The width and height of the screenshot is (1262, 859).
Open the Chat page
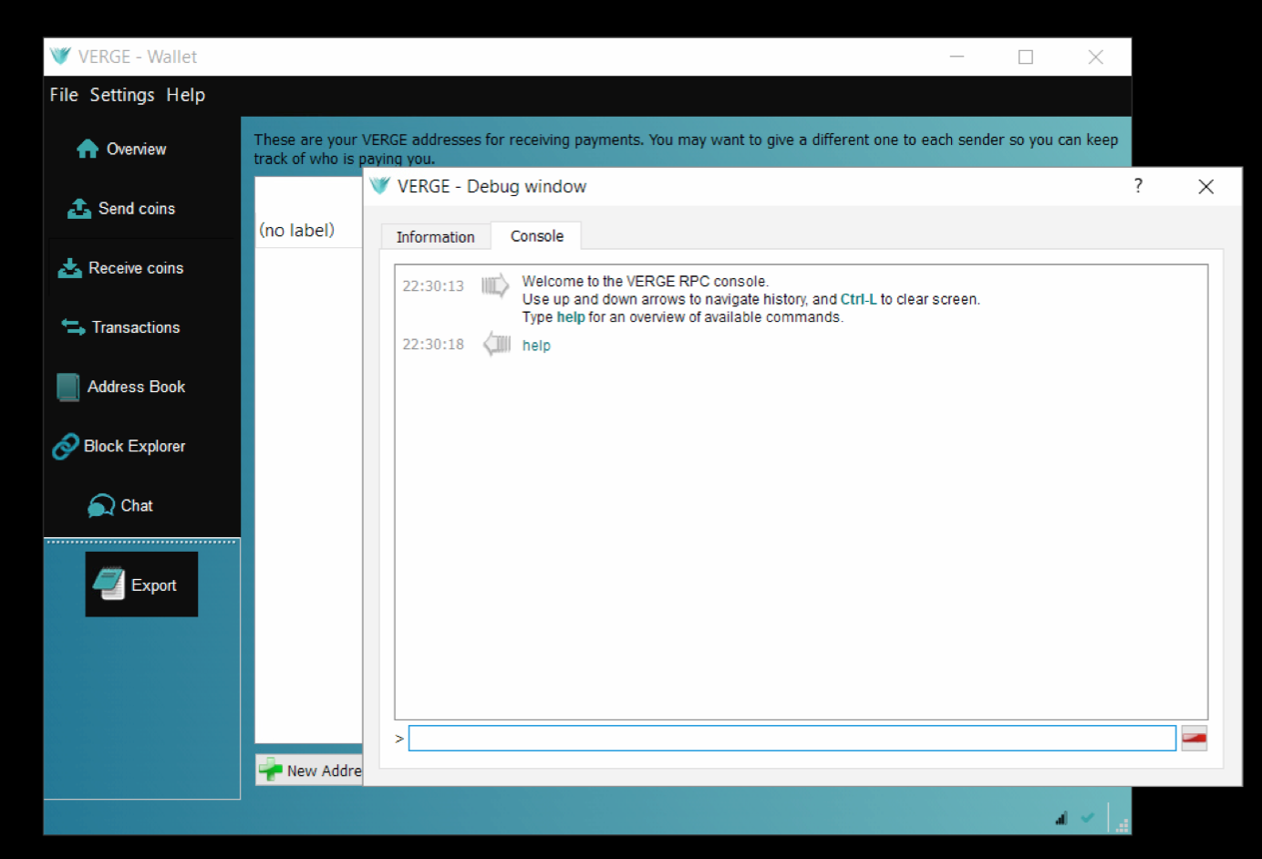point(120,505)
